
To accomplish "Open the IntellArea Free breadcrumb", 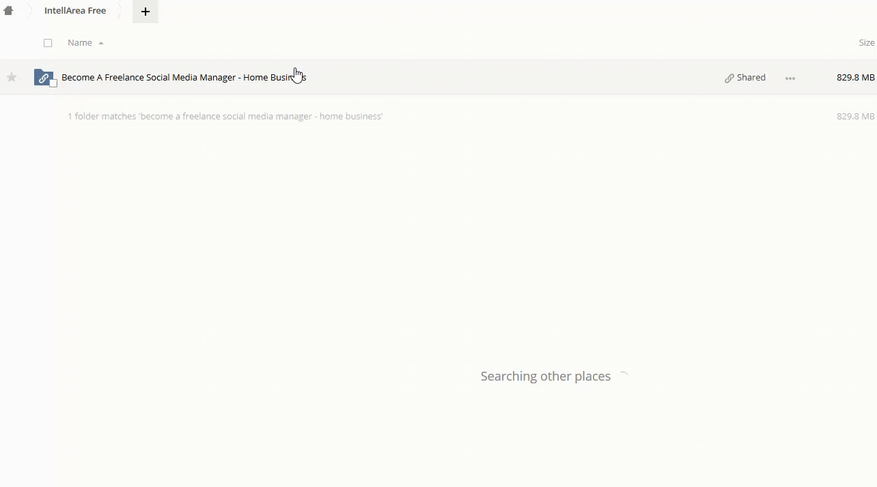I will point(75,11).
